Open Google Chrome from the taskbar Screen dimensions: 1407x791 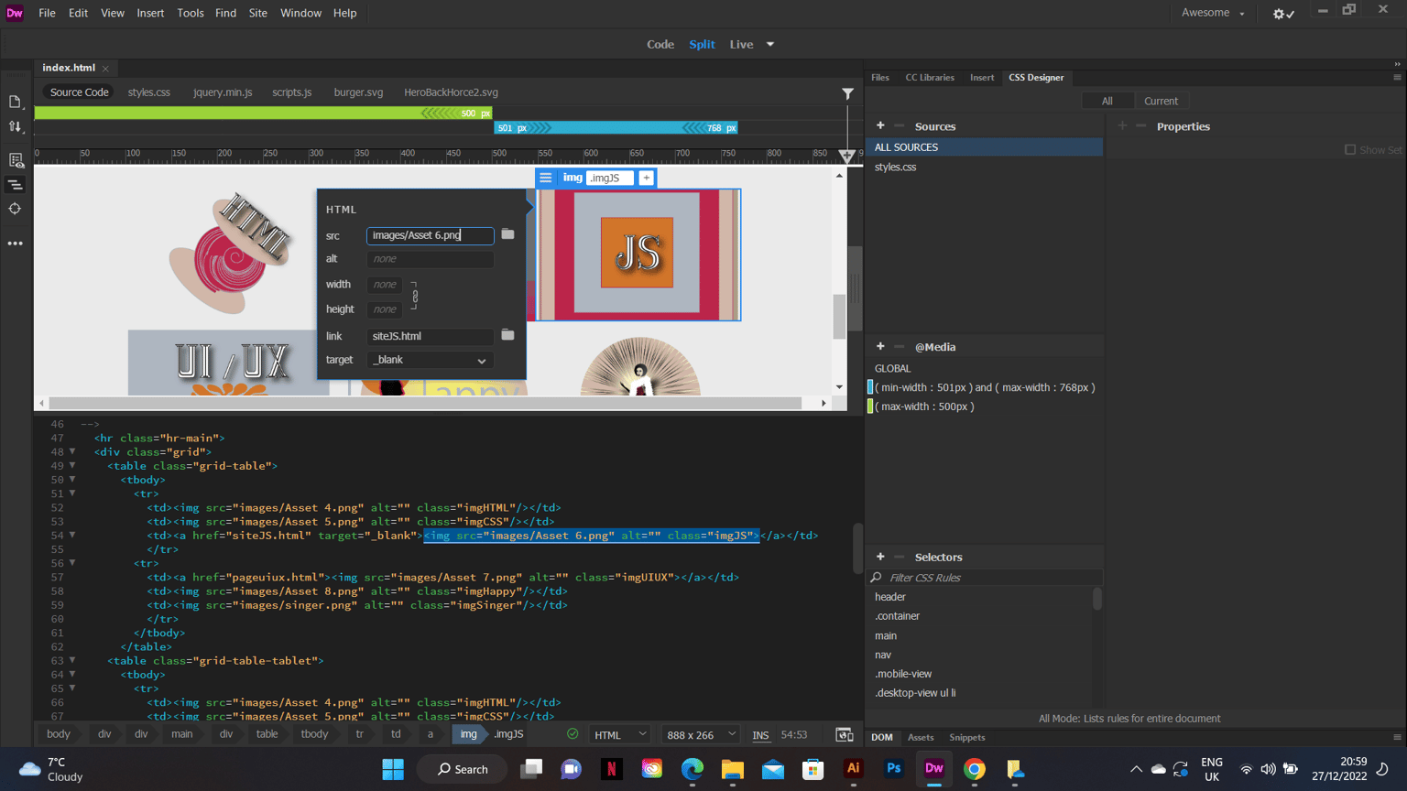click(x=974, y=769)
